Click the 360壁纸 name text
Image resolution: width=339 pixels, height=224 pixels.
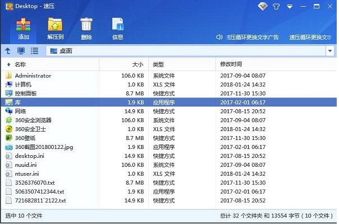[x=25, y=138]
